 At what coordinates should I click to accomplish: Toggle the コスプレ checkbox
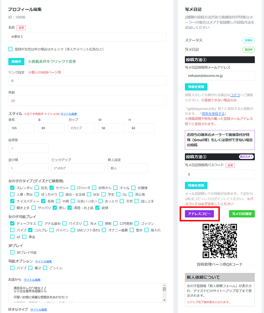pos(31,230)
